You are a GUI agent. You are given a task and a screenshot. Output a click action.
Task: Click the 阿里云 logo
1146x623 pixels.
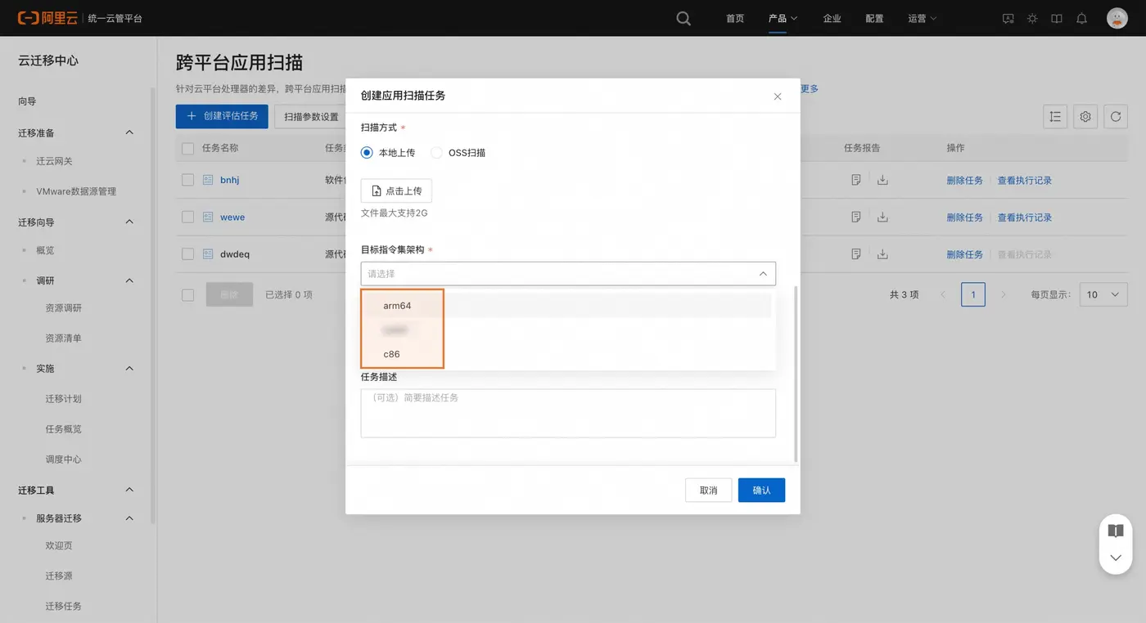click(x=48, y=18)
